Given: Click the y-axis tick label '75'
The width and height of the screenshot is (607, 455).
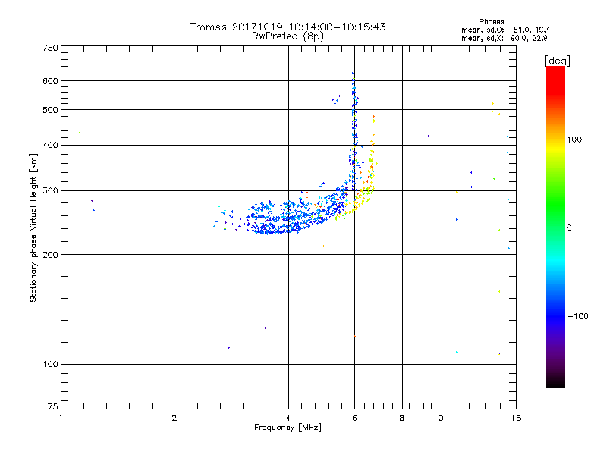Looking at the screenshot, I should click(x=53, y=406).
